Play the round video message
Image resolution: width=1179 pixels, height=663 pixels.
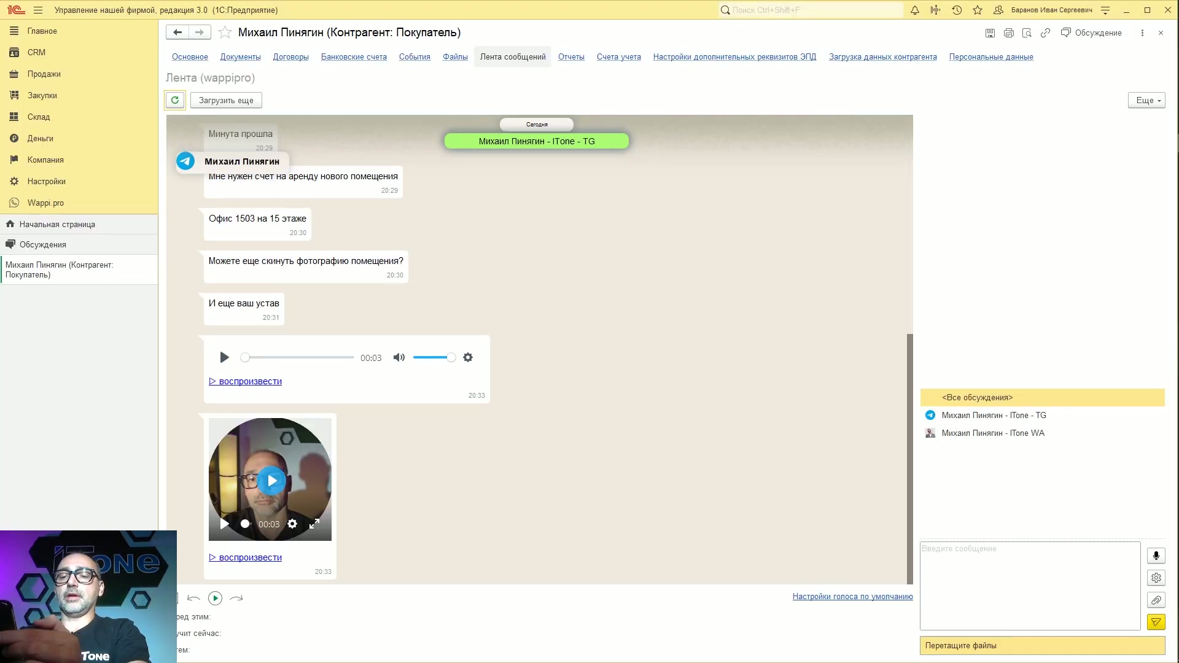[271, 481]
